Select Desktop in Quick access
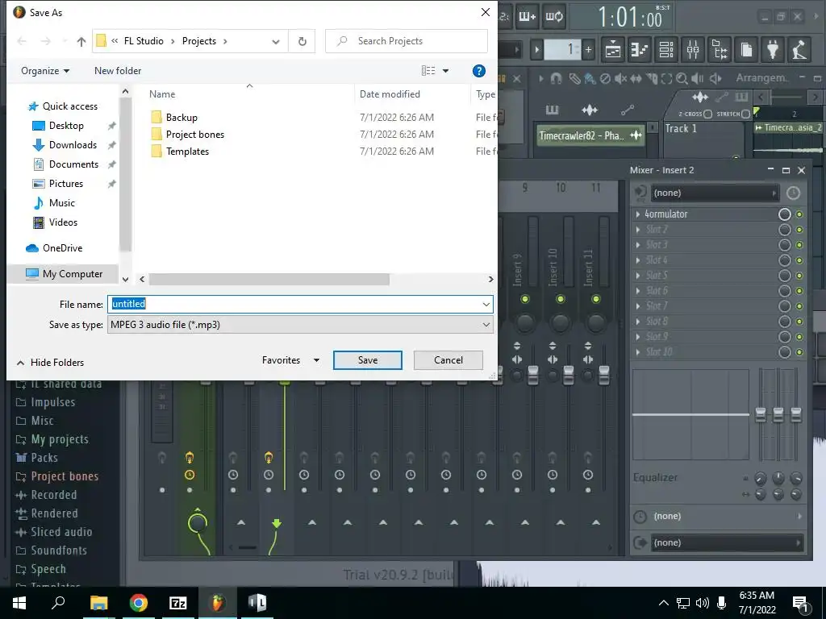 point(66,126)
